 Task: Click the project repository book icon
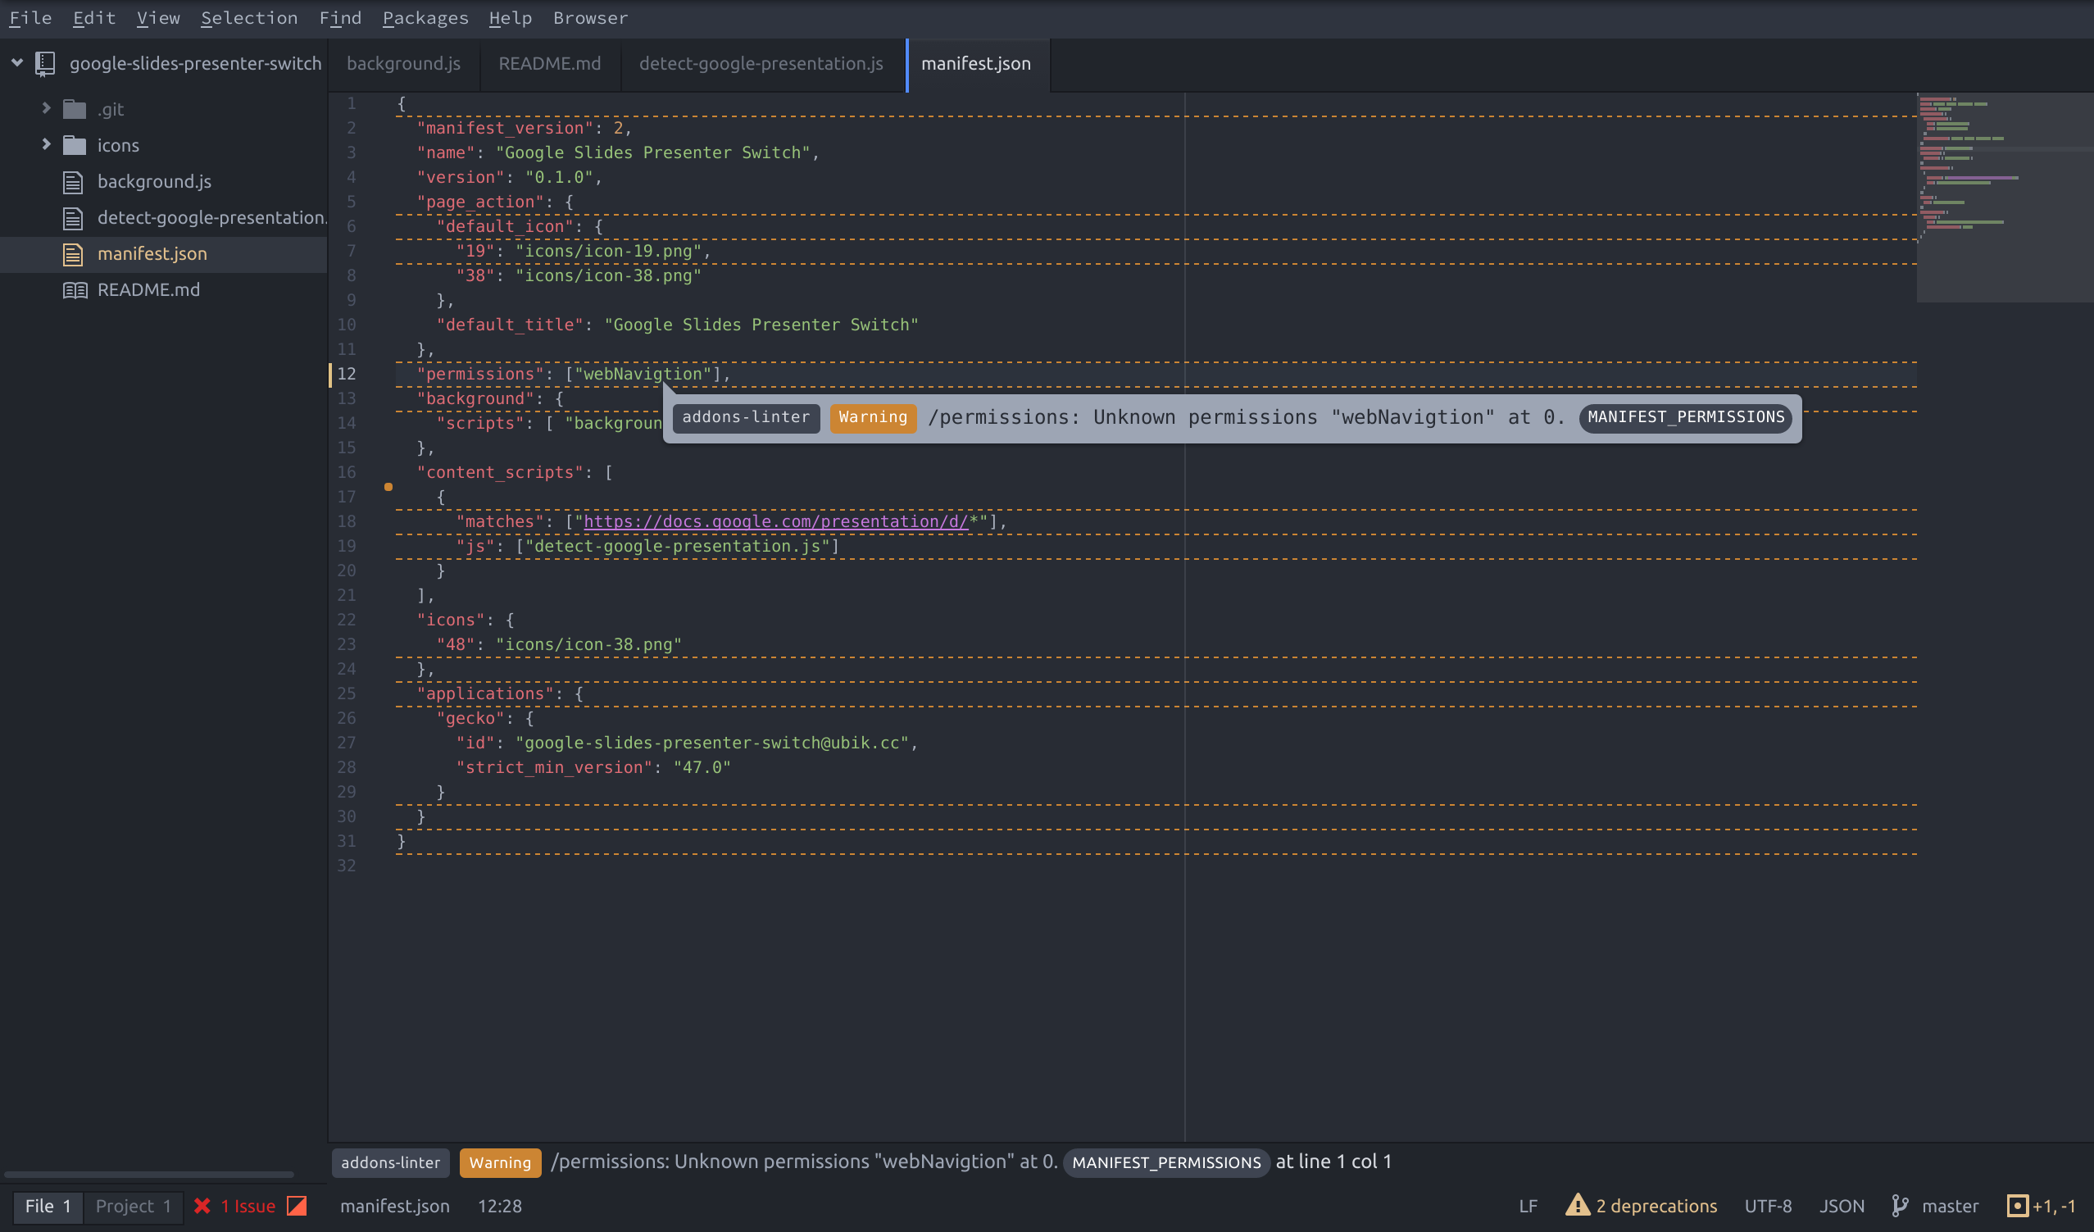coord(45,64)
